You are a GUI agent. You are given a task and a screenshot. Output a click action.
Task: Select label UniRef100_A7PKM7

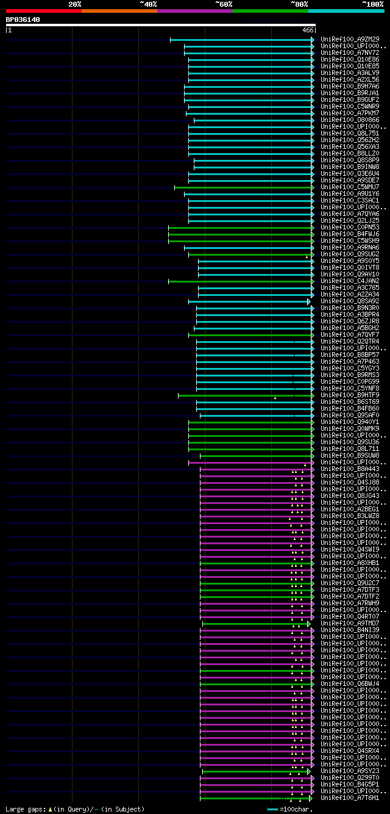(350, 113)
